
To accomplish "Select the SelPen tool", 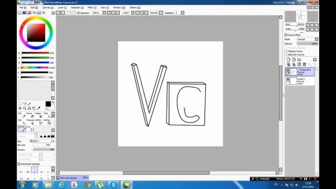I will pos(38,122).
